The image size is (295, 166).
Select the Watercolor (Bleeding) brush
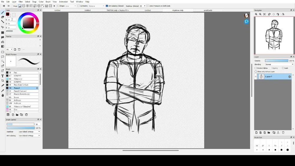click(x=22, y=106)
